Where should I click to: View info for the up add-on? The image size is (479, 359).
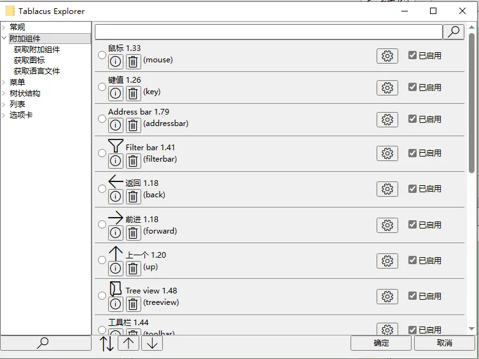click(x=116, y=268)
